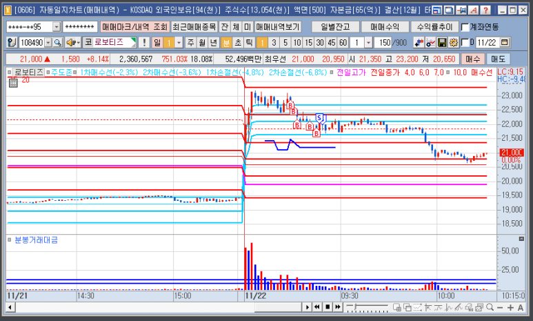This screenshot has height=321, width=533.
Task: Click the speaker sound icon in toolbar
Action: point(70,43)
